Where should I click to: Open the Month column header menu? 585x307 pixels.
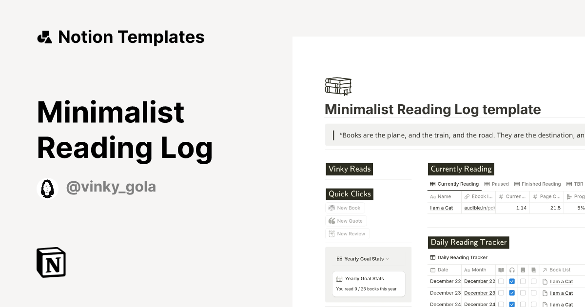coord(478,269)
